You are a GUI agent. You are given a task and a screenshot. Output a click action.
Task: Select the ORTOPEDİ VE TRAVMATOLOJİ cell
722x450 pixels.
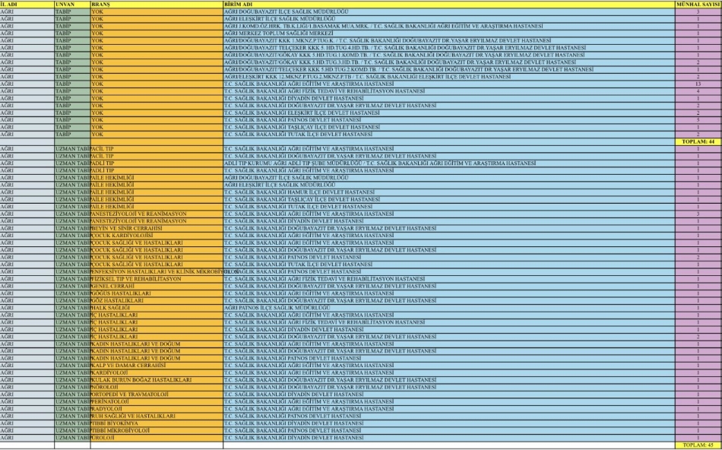pos(157,395)
